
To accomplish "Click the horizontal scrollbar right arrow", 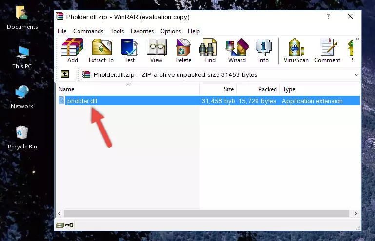I will (355, 214).
